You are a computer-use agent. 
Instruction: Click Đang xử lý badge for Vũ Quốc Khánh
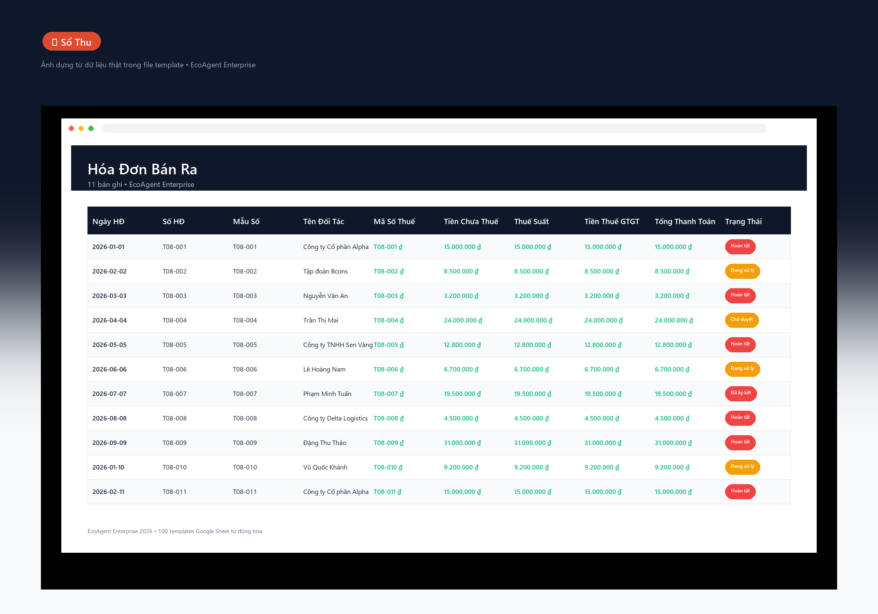tap(742, 467)
